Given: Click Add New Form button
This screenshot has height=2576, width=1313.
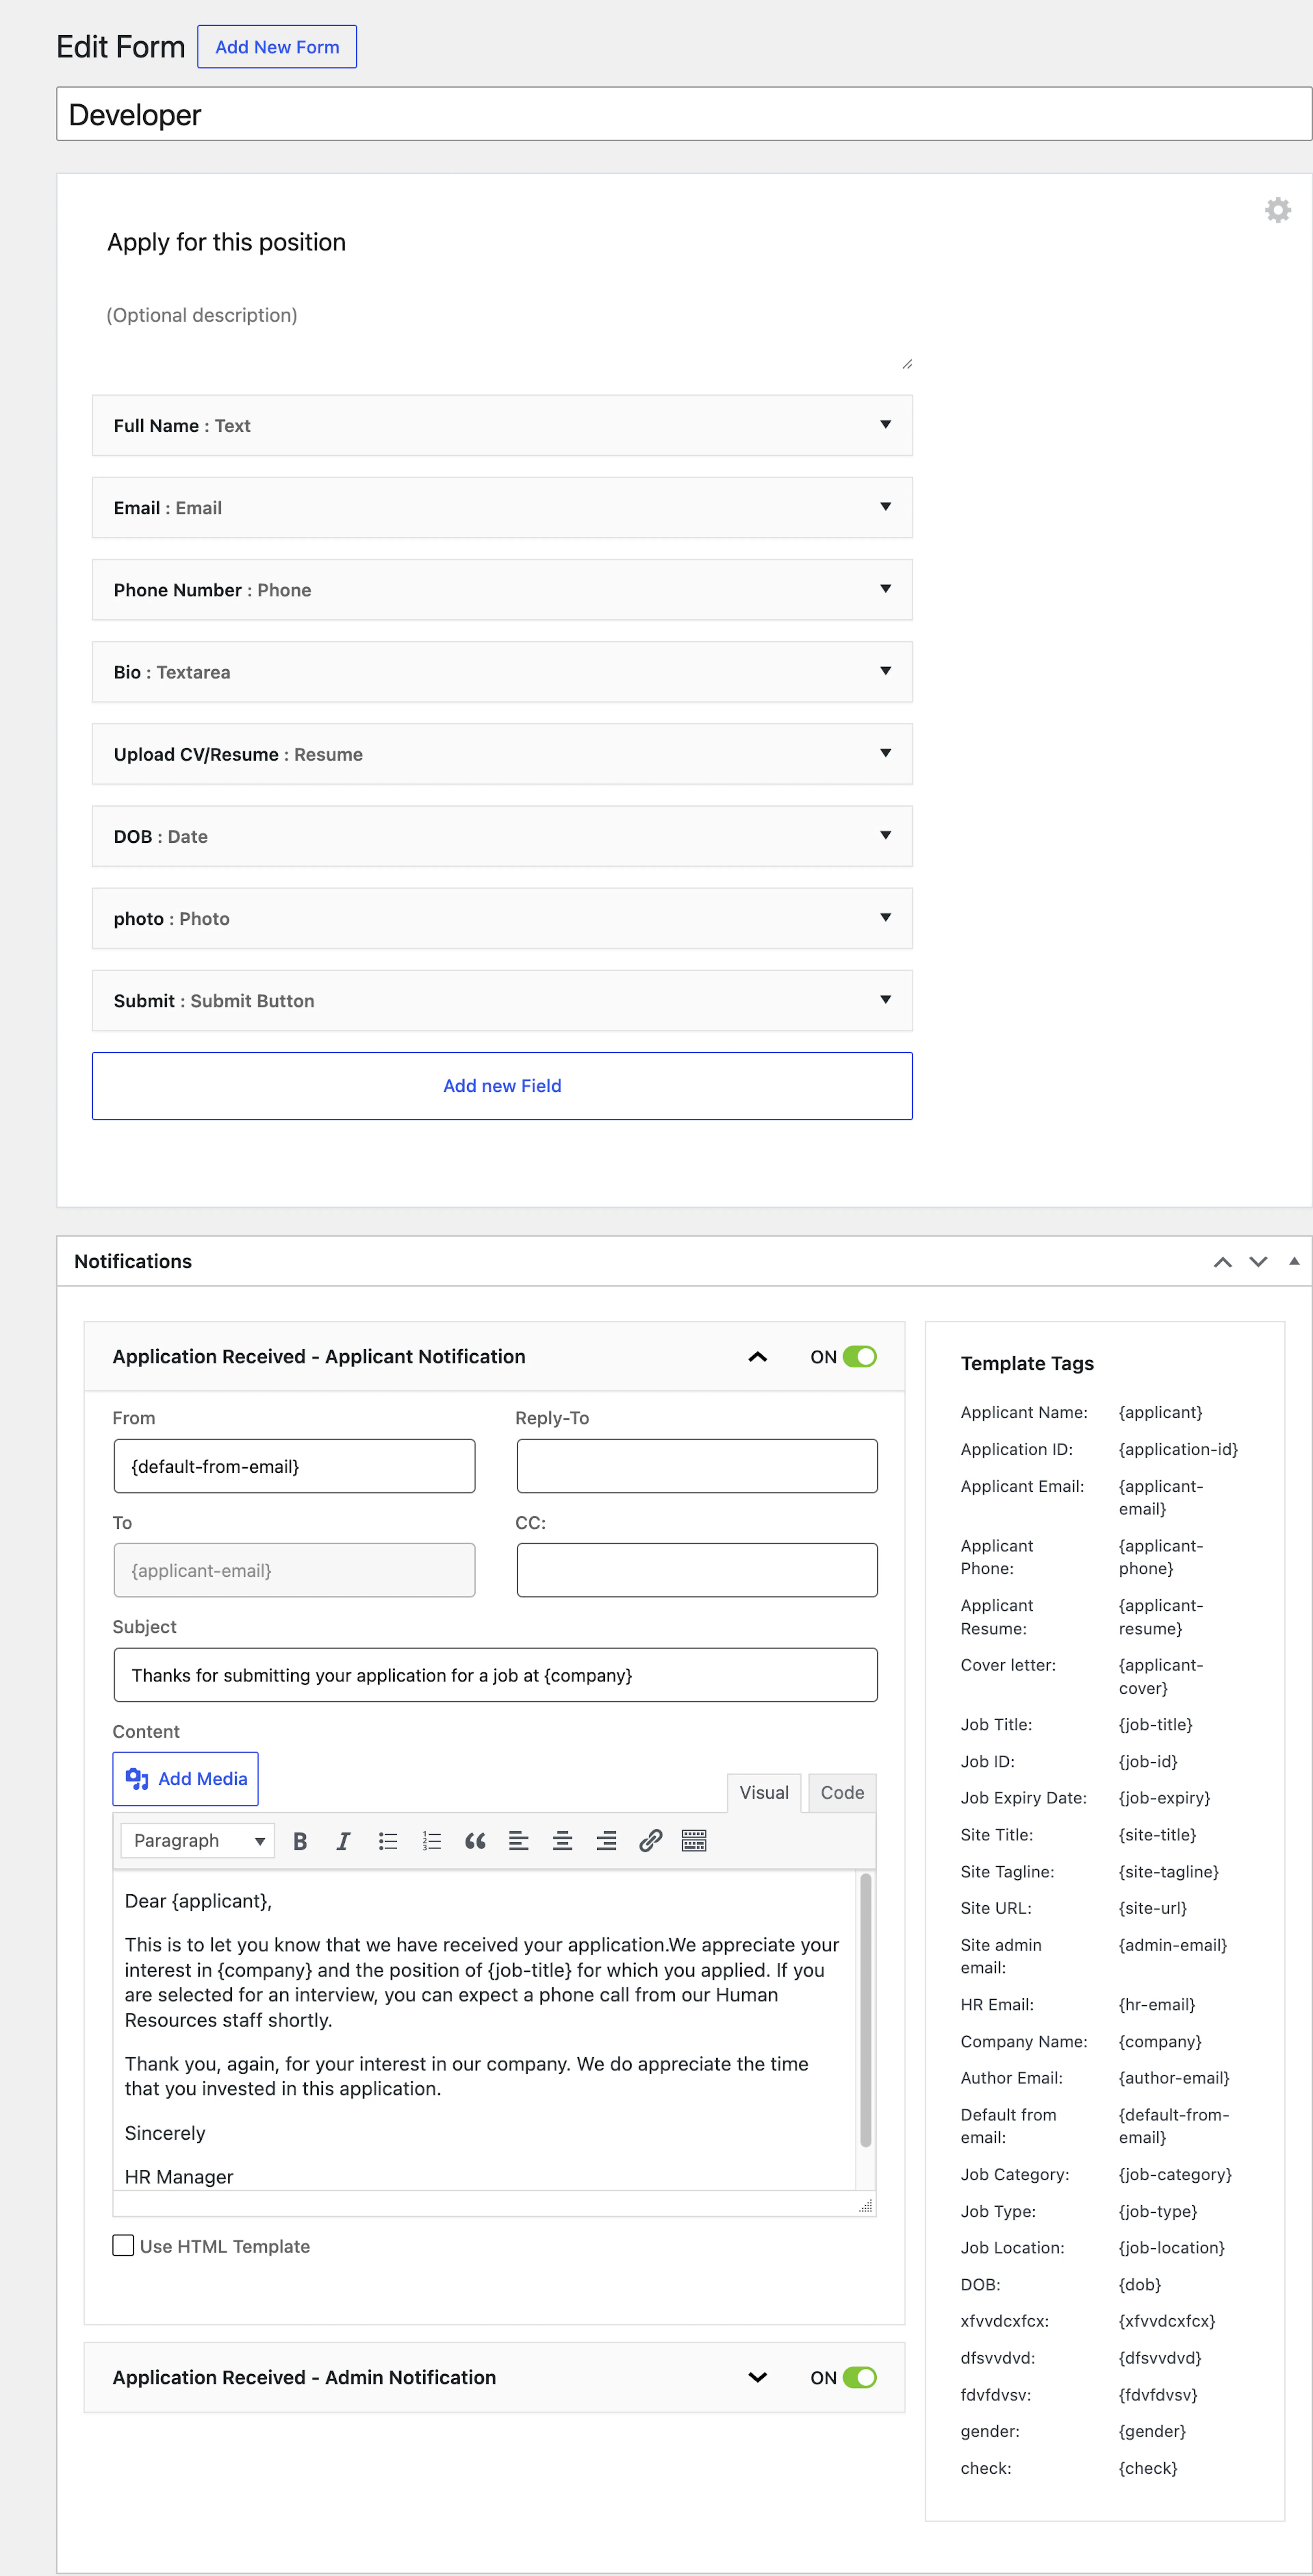Looking at the screenshot, I should pyautogui.click(x=277, y=47).
